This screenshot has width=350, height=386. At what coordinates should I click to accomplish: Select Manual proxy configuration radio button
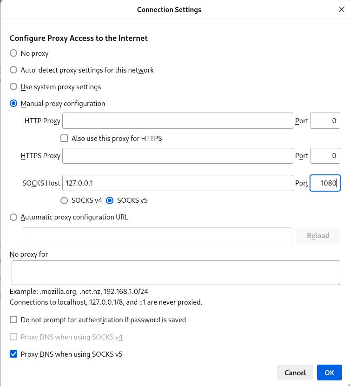pos(13,104)
